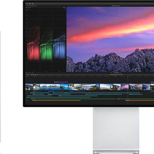Click the scope settings icon below View
This screenshot has height=154, width=154.
point(65,9)
